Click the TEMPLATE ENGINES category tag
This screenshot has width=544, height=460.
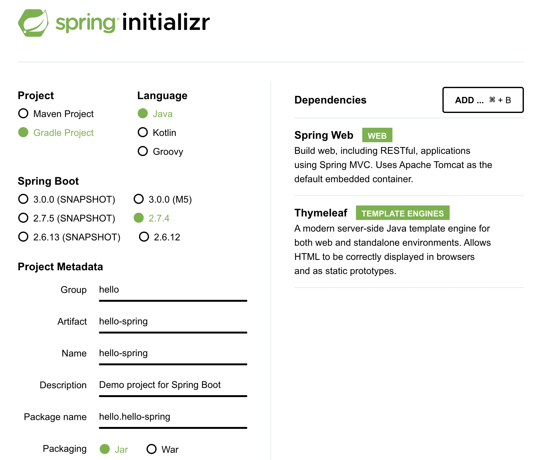[402, 213]
